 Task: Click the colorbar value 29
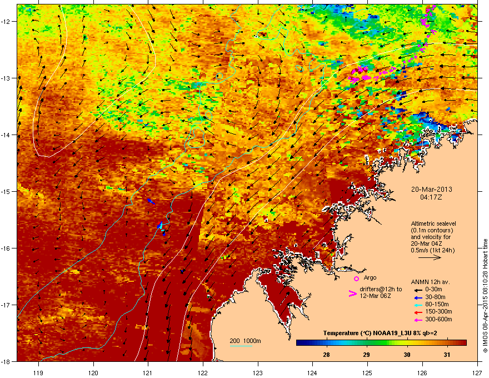366,355
